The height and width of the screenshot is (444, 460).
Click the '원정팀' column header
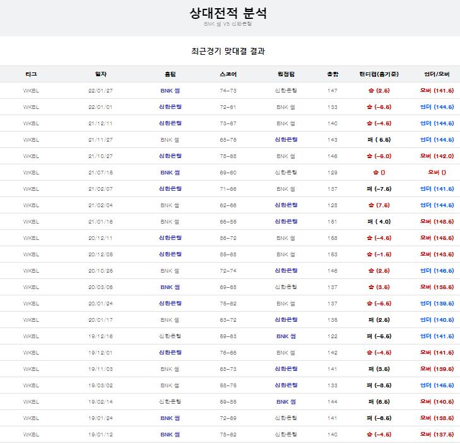(x=286, y=74)
